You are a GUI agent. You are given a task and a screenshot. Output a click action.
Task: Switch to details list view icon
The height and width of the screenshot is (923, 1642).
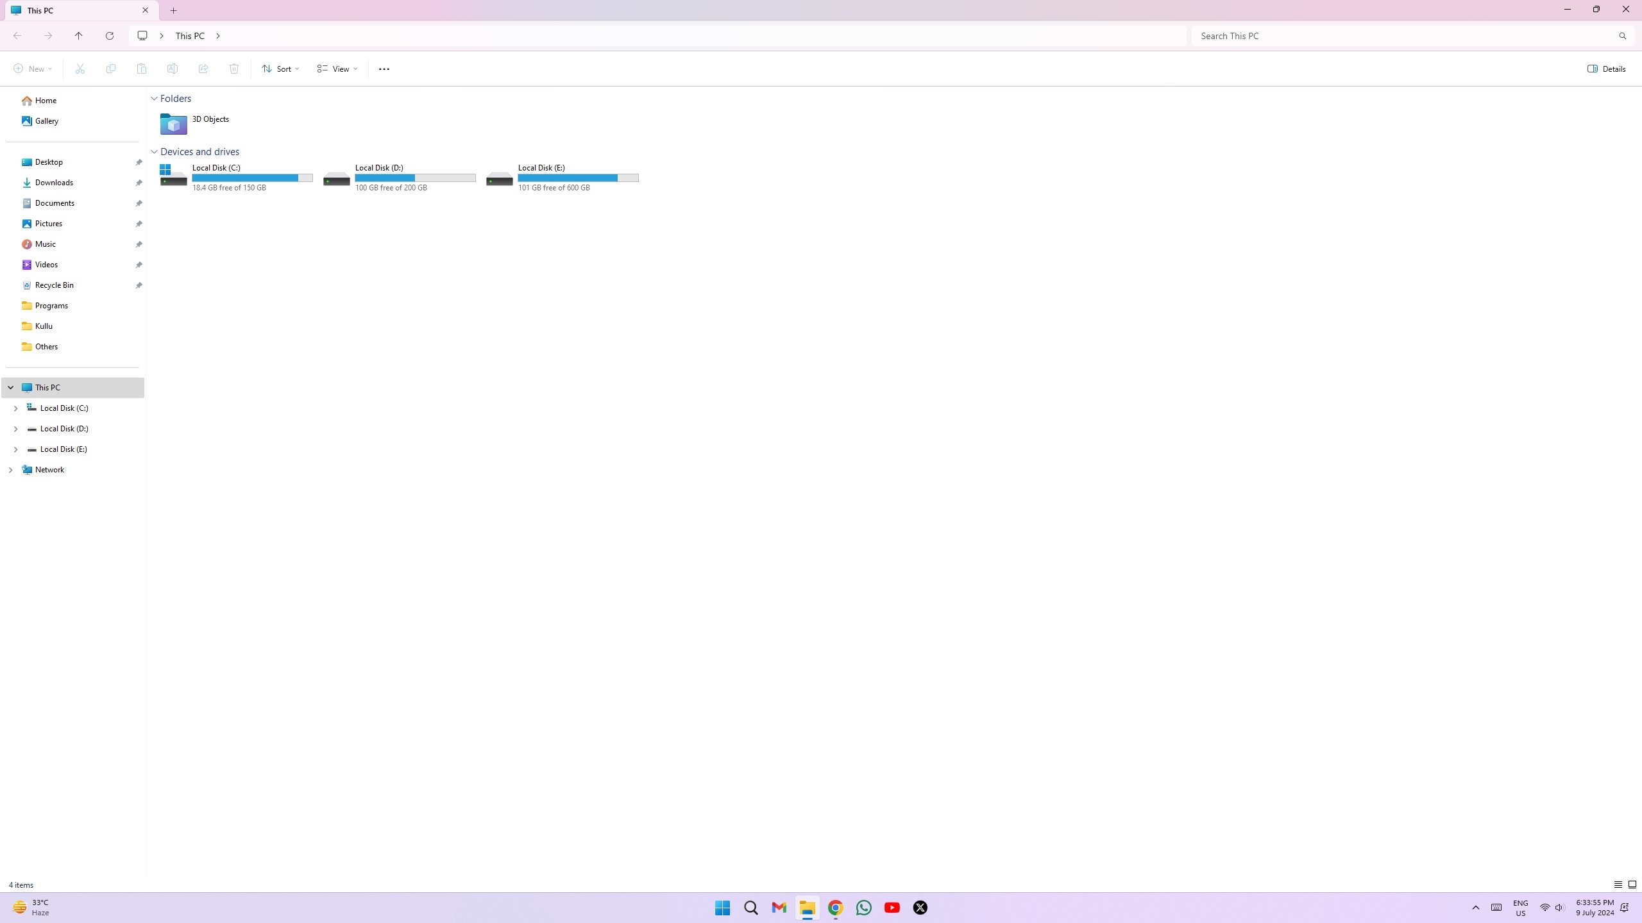1618,885
